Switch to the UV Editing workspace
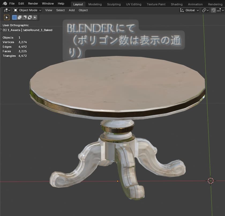Screen dimensions: 225x216 [x=134, y=4]
